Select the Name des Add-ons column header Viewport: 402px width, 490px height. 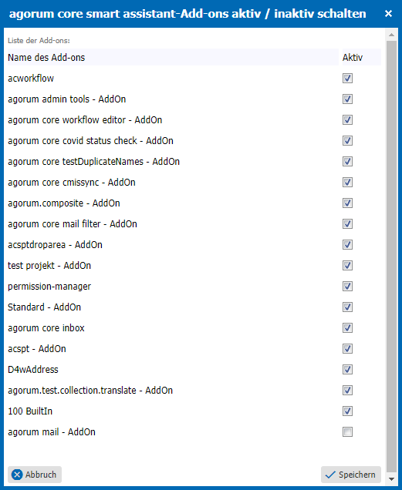point(173,57)
